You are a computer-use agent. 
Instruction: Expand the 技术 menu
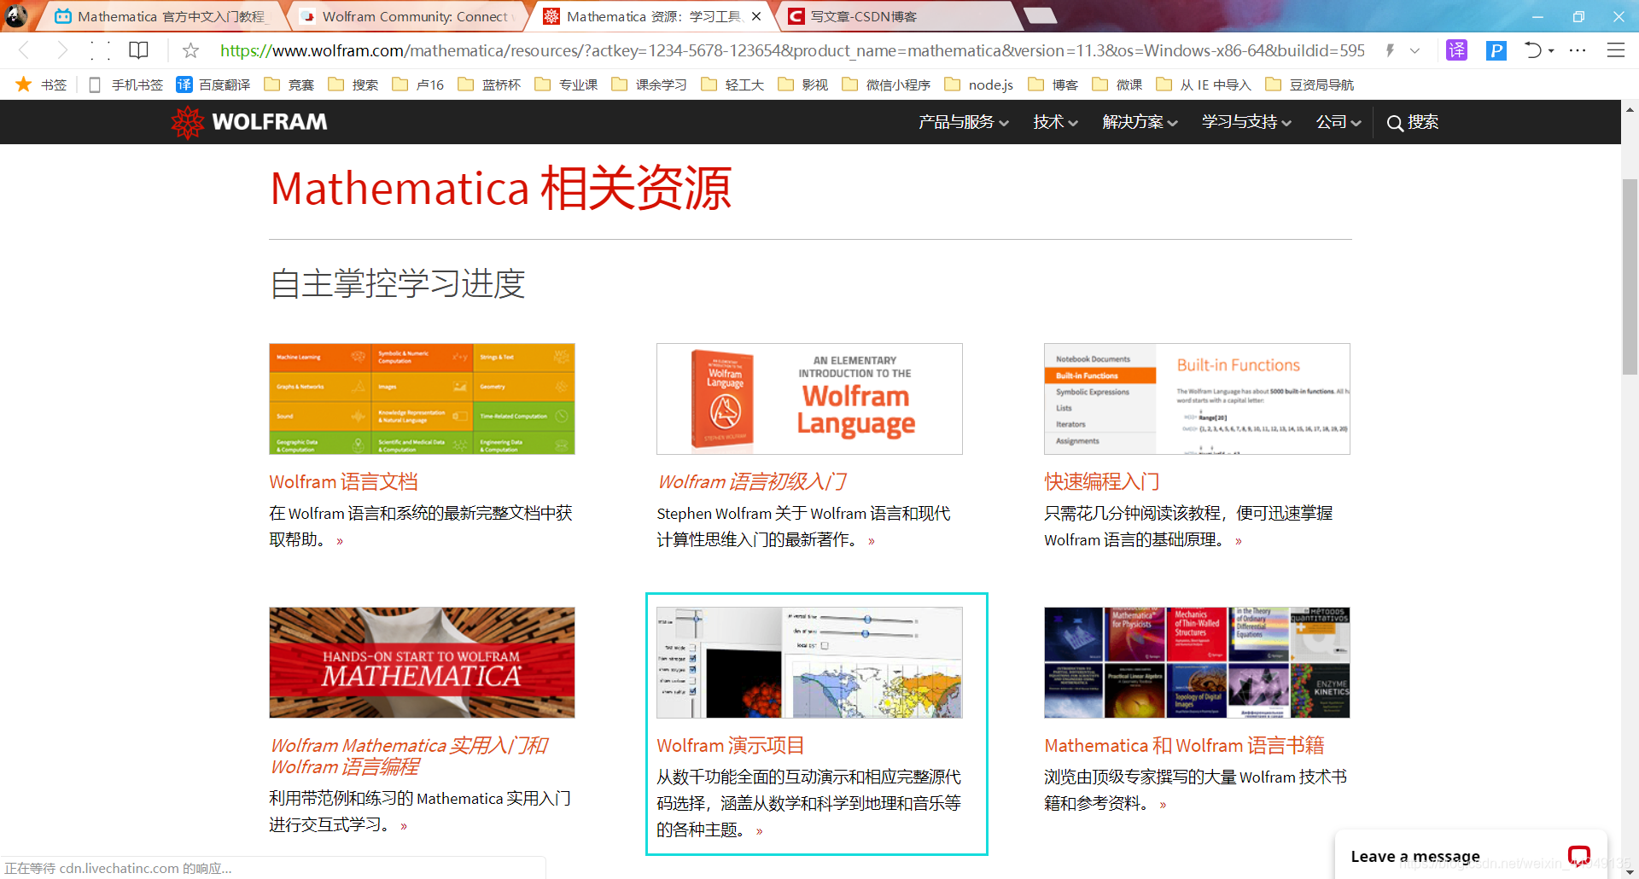point(1056,122)
